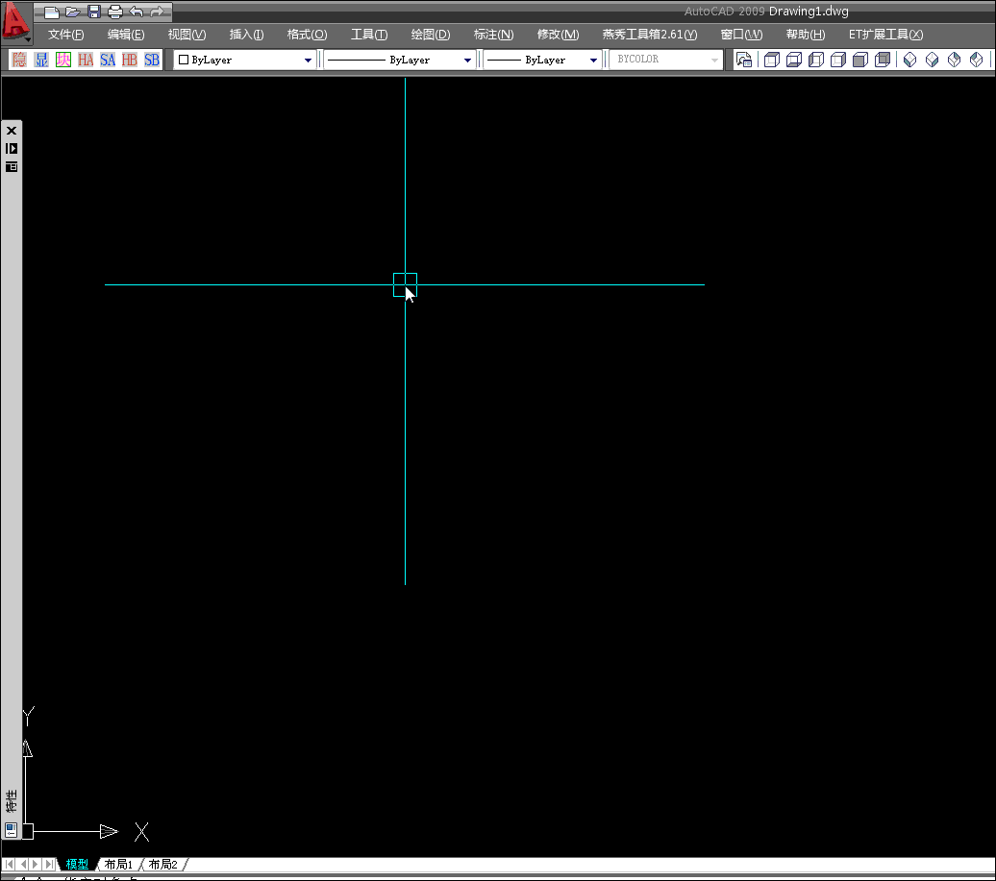Open the 视图(V) menu
Image resolution: width=996 pixels, height=881 pixels.
(187, 35)
